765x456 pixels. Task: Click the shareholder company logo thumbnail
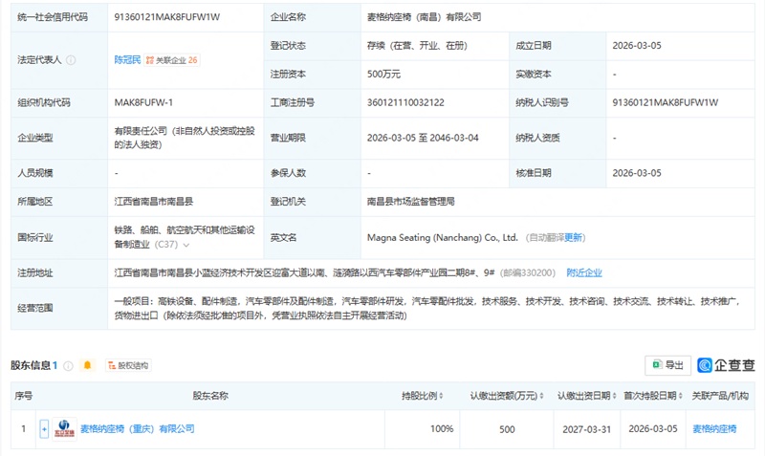(64, 429)
